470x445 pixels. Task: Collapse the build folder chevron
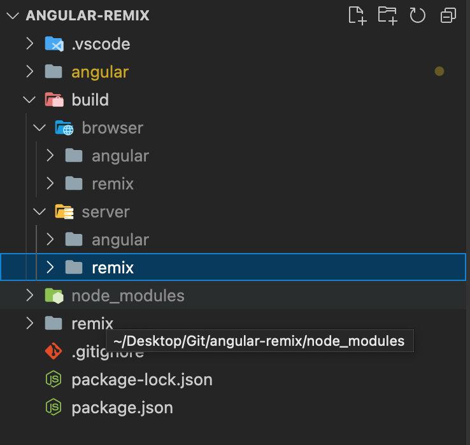(x=29, y=100)
